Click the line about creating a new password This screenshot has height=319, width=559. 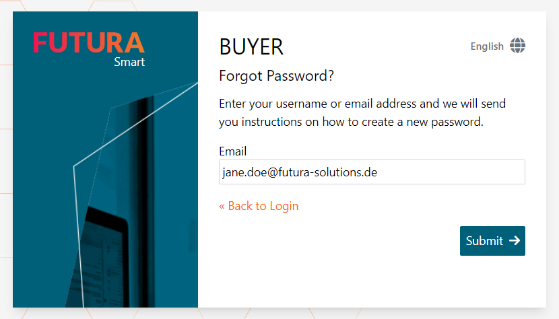[351, 122]
